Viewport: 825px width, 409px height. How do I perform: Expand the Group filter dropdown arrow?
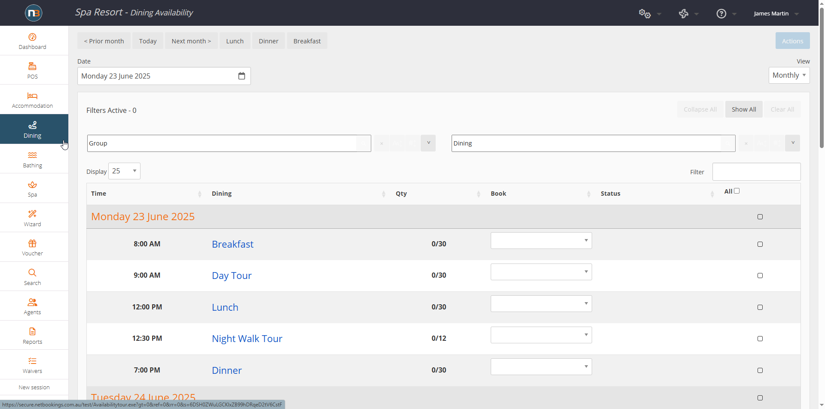tap(428, 143)
